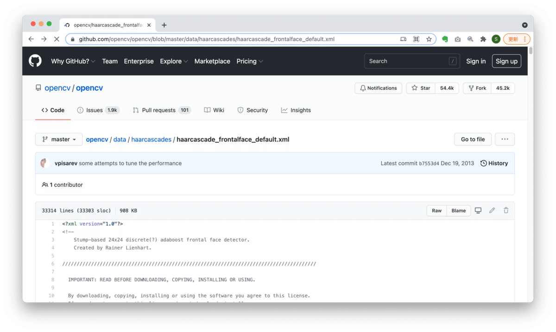Open new browser tab with plus
The height and width of the screenshot is (332, 556).
pyautogui.click(x=164, y=25)
